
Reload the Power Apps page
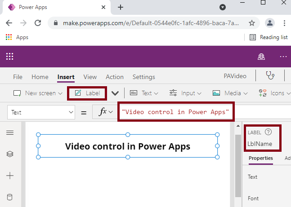click(38, 23)
